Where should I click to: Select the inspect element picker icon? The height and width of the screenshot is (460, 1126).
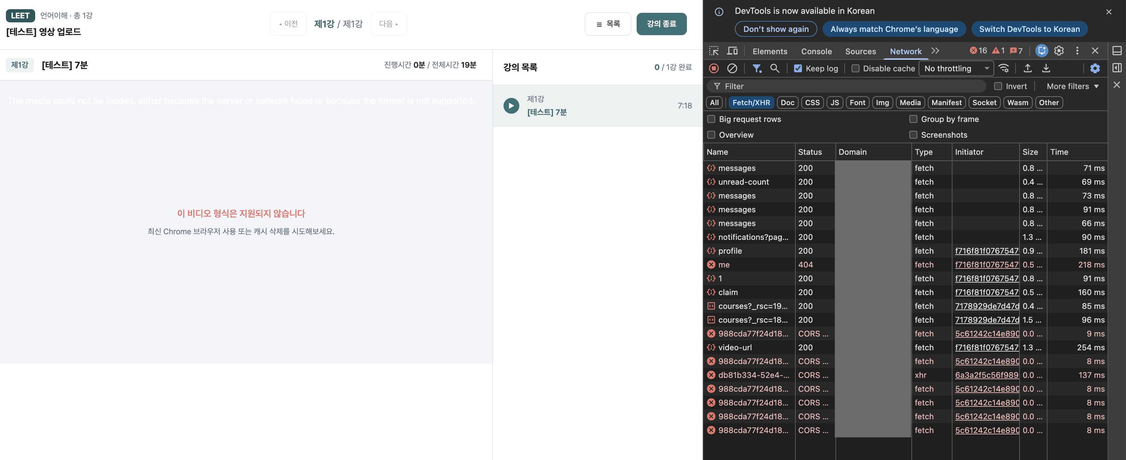(714, 51)
